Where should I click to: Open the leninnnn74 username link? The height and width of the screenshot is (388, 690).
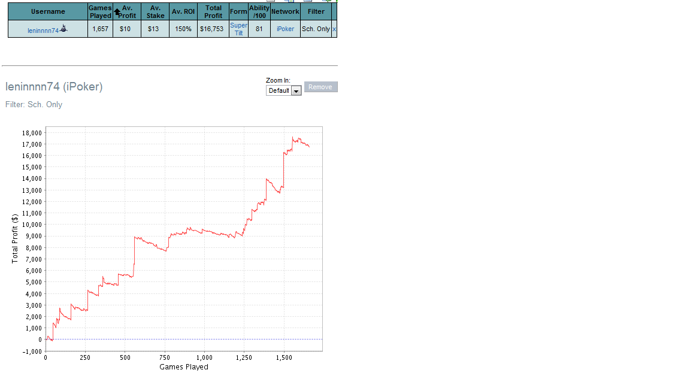click(x=43, y=31)
